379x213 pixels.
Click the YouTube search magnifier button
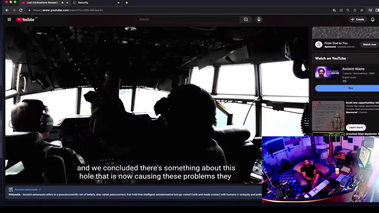click(246, 19)
